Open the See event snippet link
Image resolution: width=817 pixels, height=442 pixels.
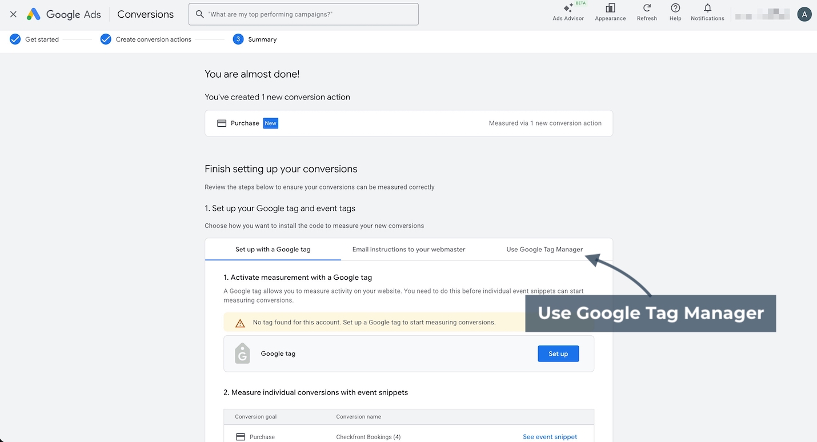point(550,437)
